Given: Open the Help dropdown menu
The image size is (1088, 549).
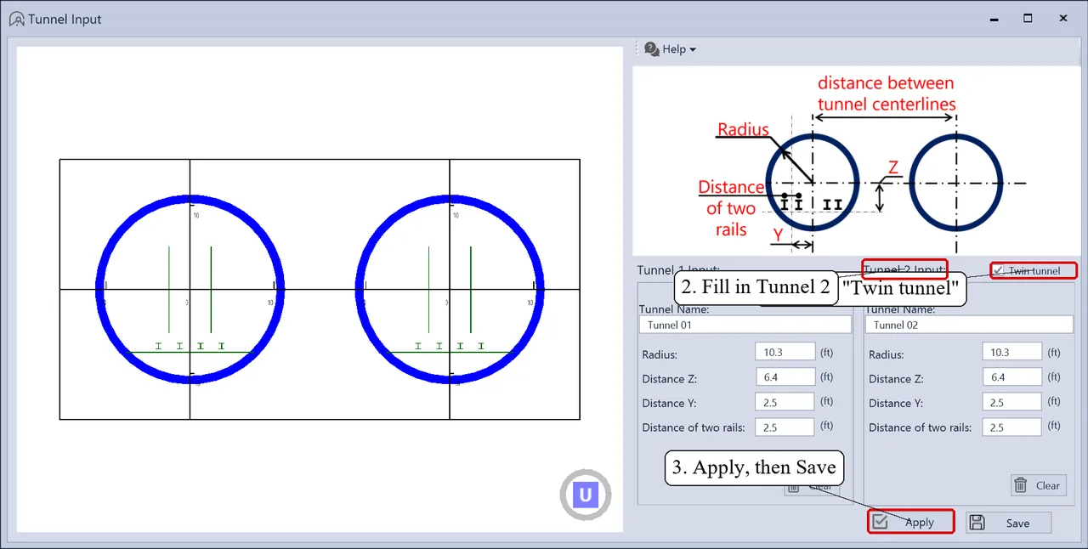Looking at the screenshot, I should [670, 49].
